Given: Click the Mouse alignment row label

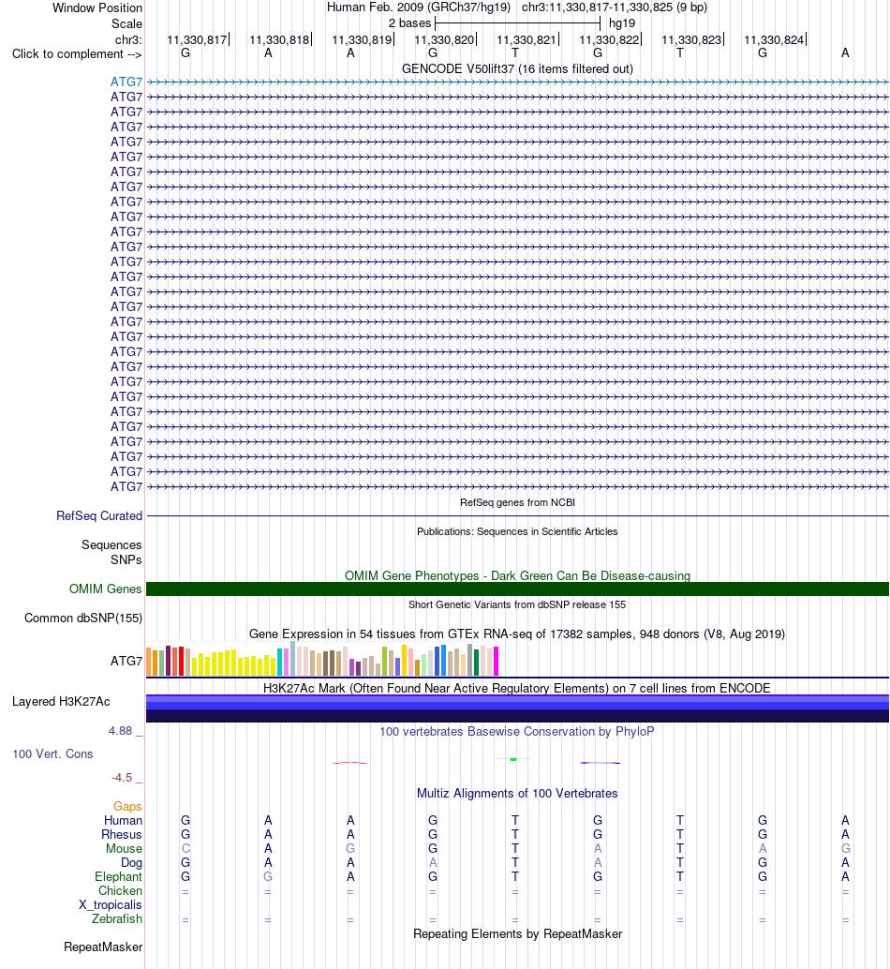Looking at the screenshot, I should [x=125, y=848].
